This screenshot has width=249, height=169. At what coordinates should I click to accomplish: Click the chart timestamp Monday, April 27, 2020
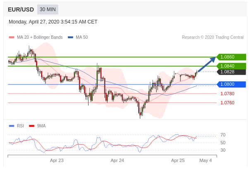pos(53,22)
